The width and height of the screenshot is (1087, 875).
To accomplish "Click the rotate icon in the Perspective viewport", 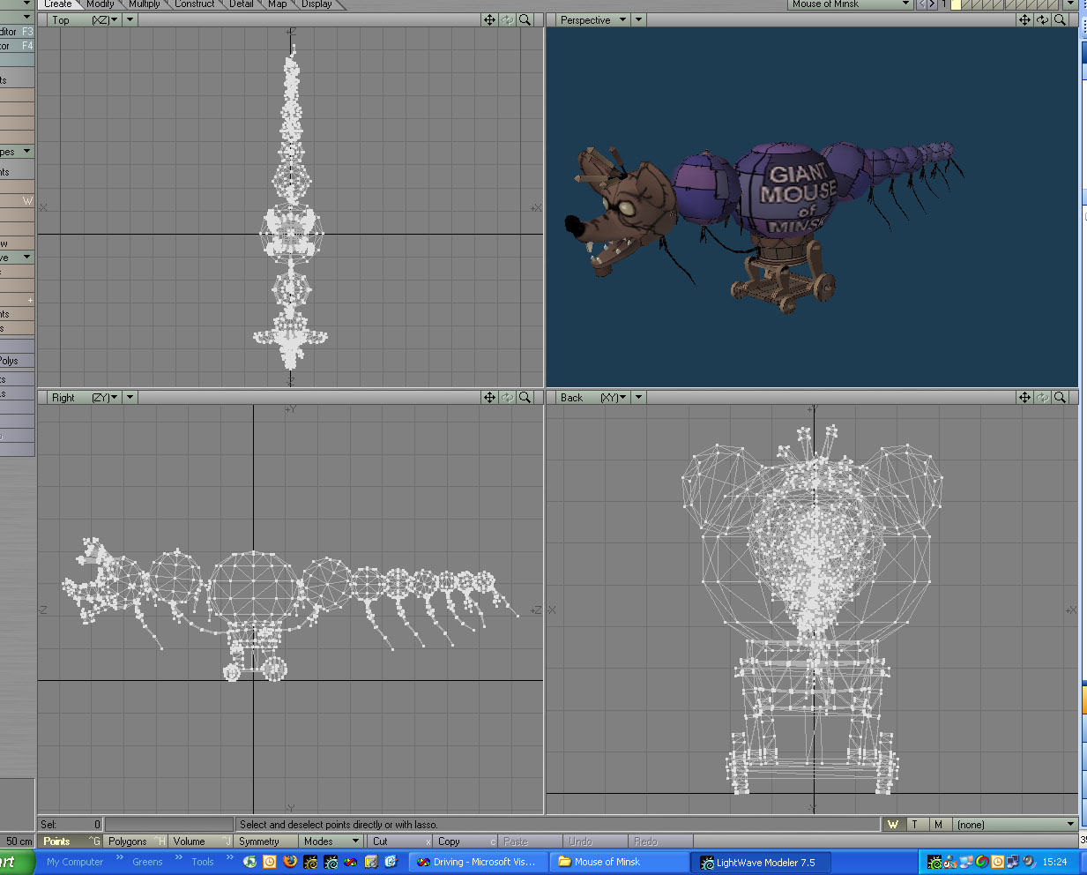I will [1042, 19].
